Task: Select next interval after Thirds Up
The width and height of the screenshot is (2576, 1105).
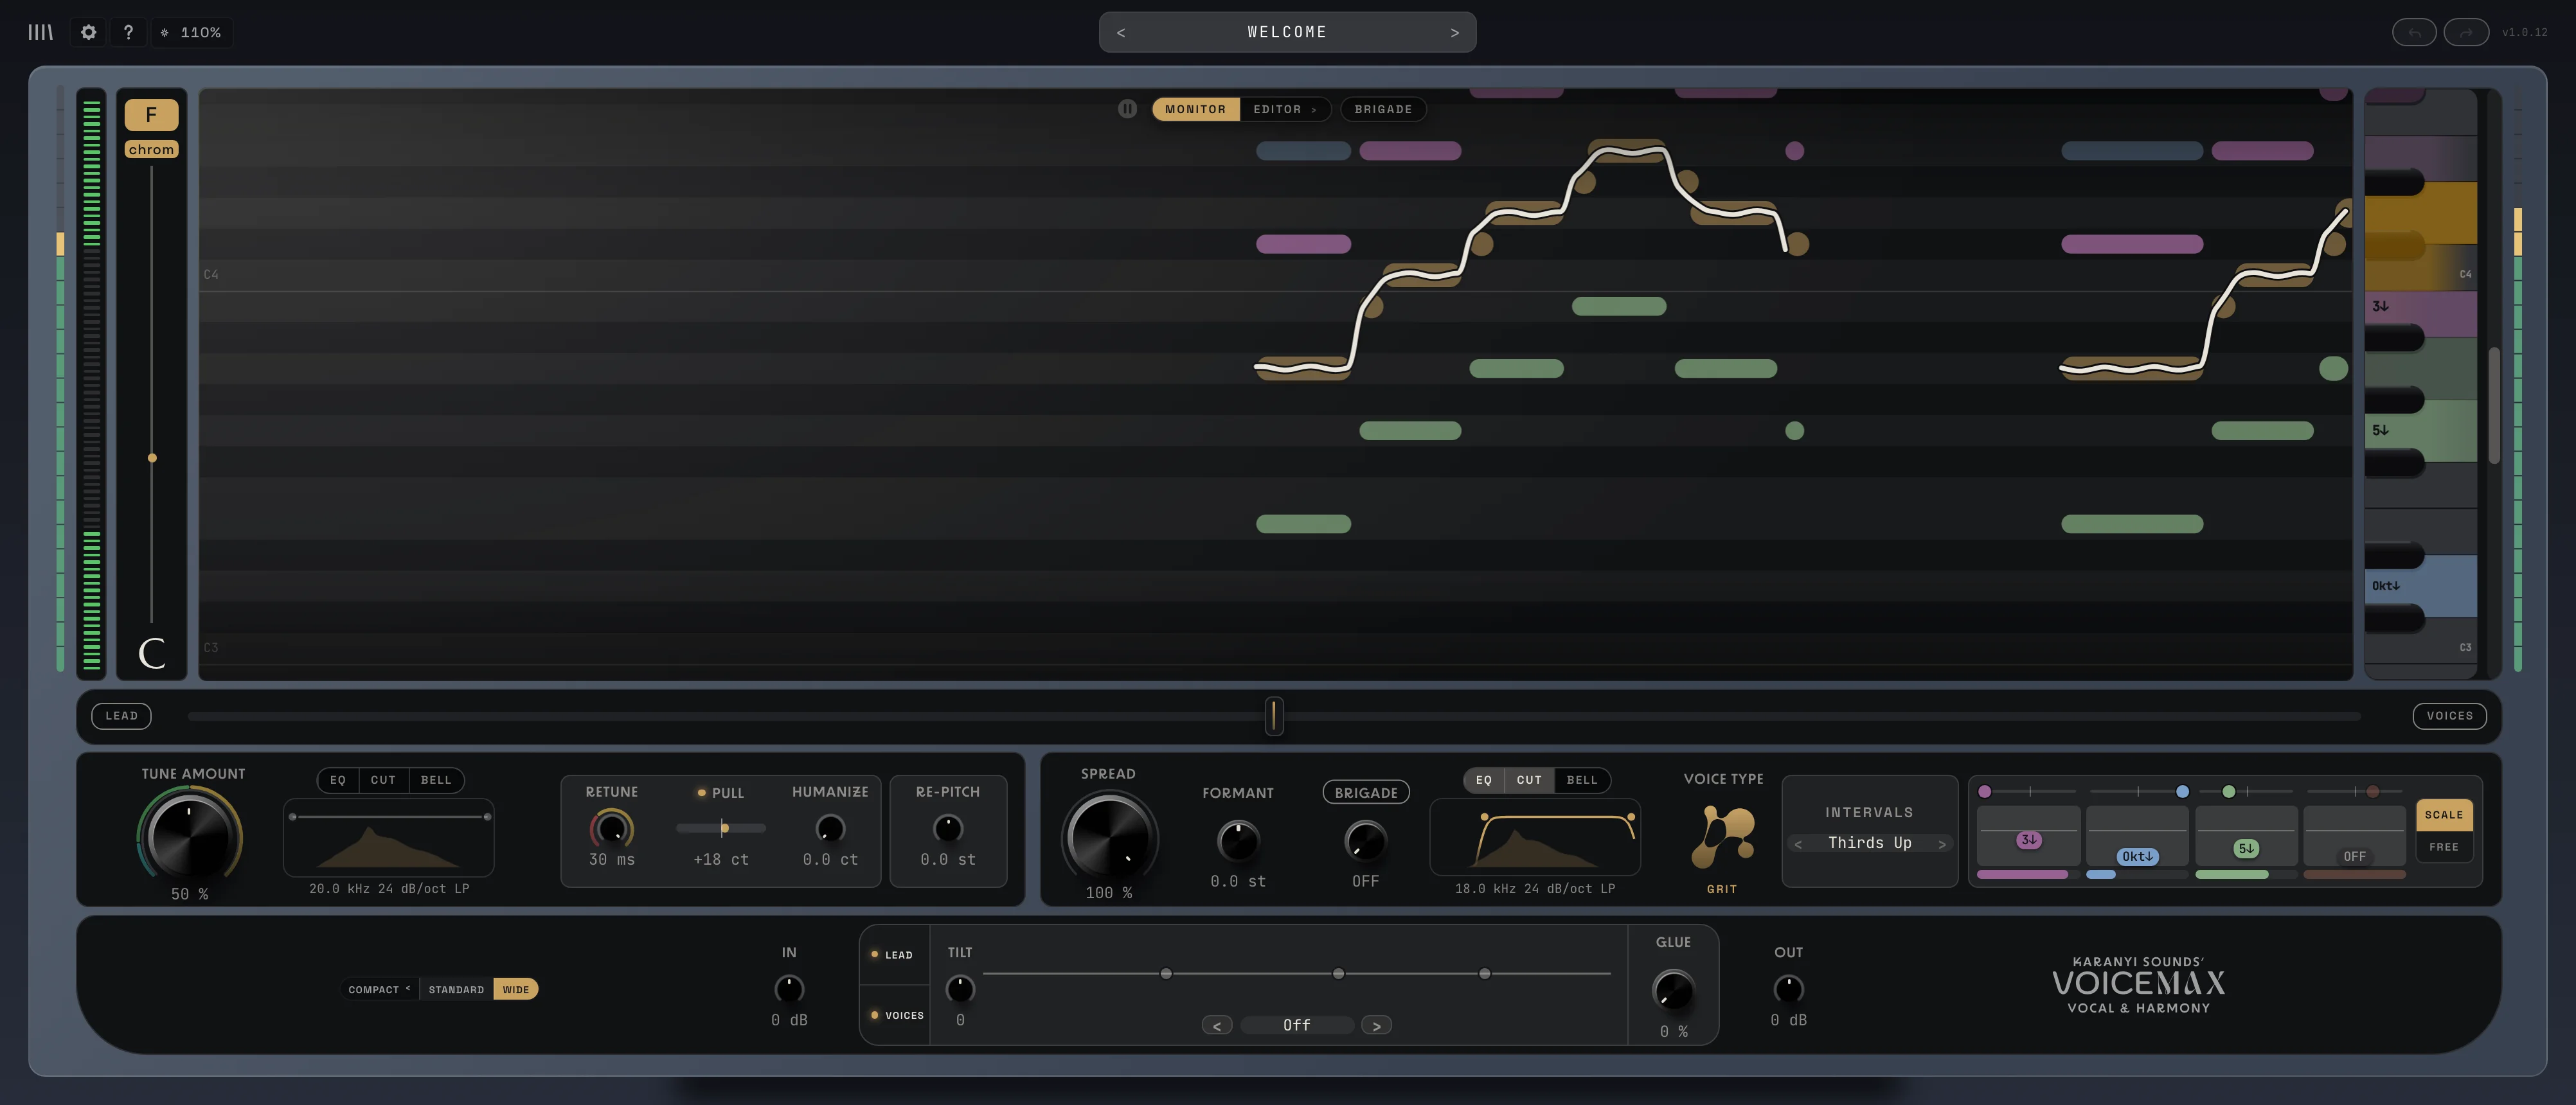Action: pyautogui.click(x=1942, y=844)
